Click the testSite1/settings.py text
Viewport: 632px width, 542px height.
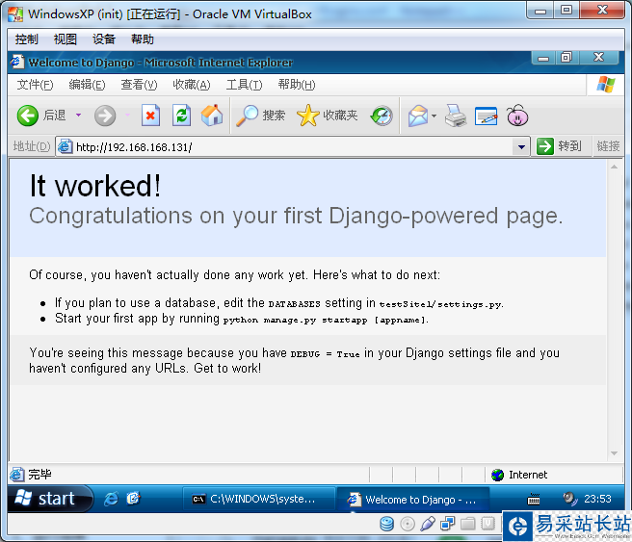441,304
